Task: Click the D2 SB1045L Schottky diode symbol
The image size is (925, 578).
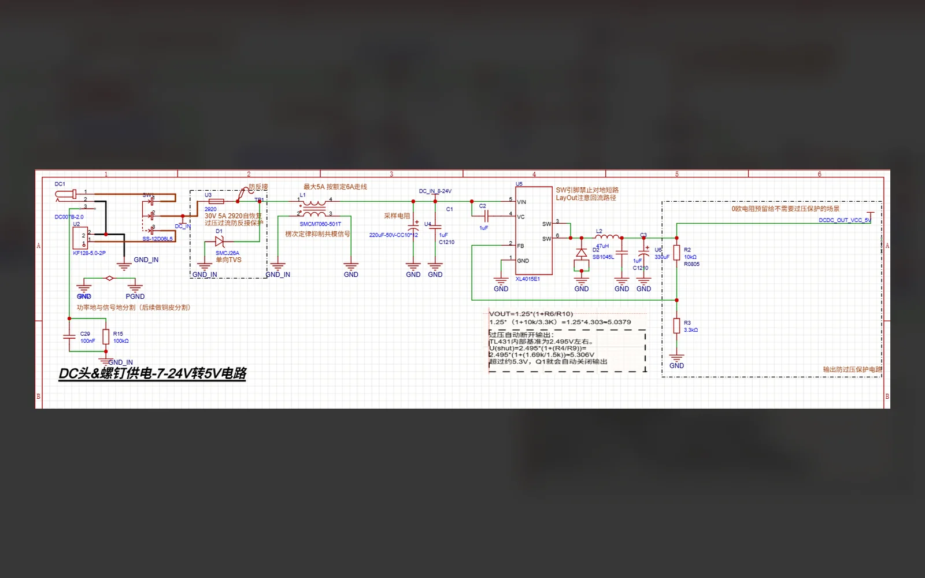Action: point(582,253)
